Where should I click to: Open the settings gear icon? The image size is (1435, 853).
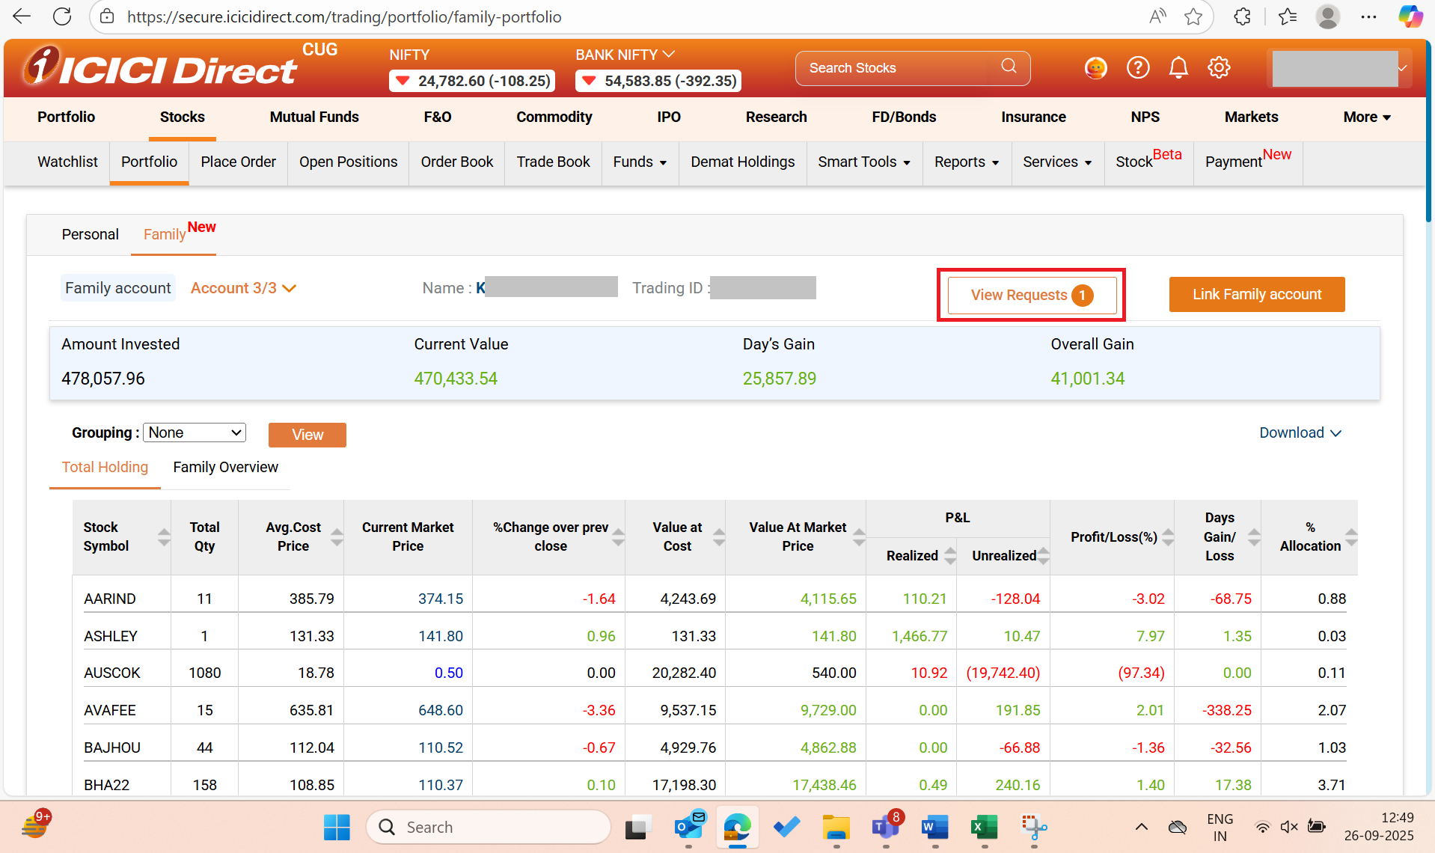pos(1219,67)
